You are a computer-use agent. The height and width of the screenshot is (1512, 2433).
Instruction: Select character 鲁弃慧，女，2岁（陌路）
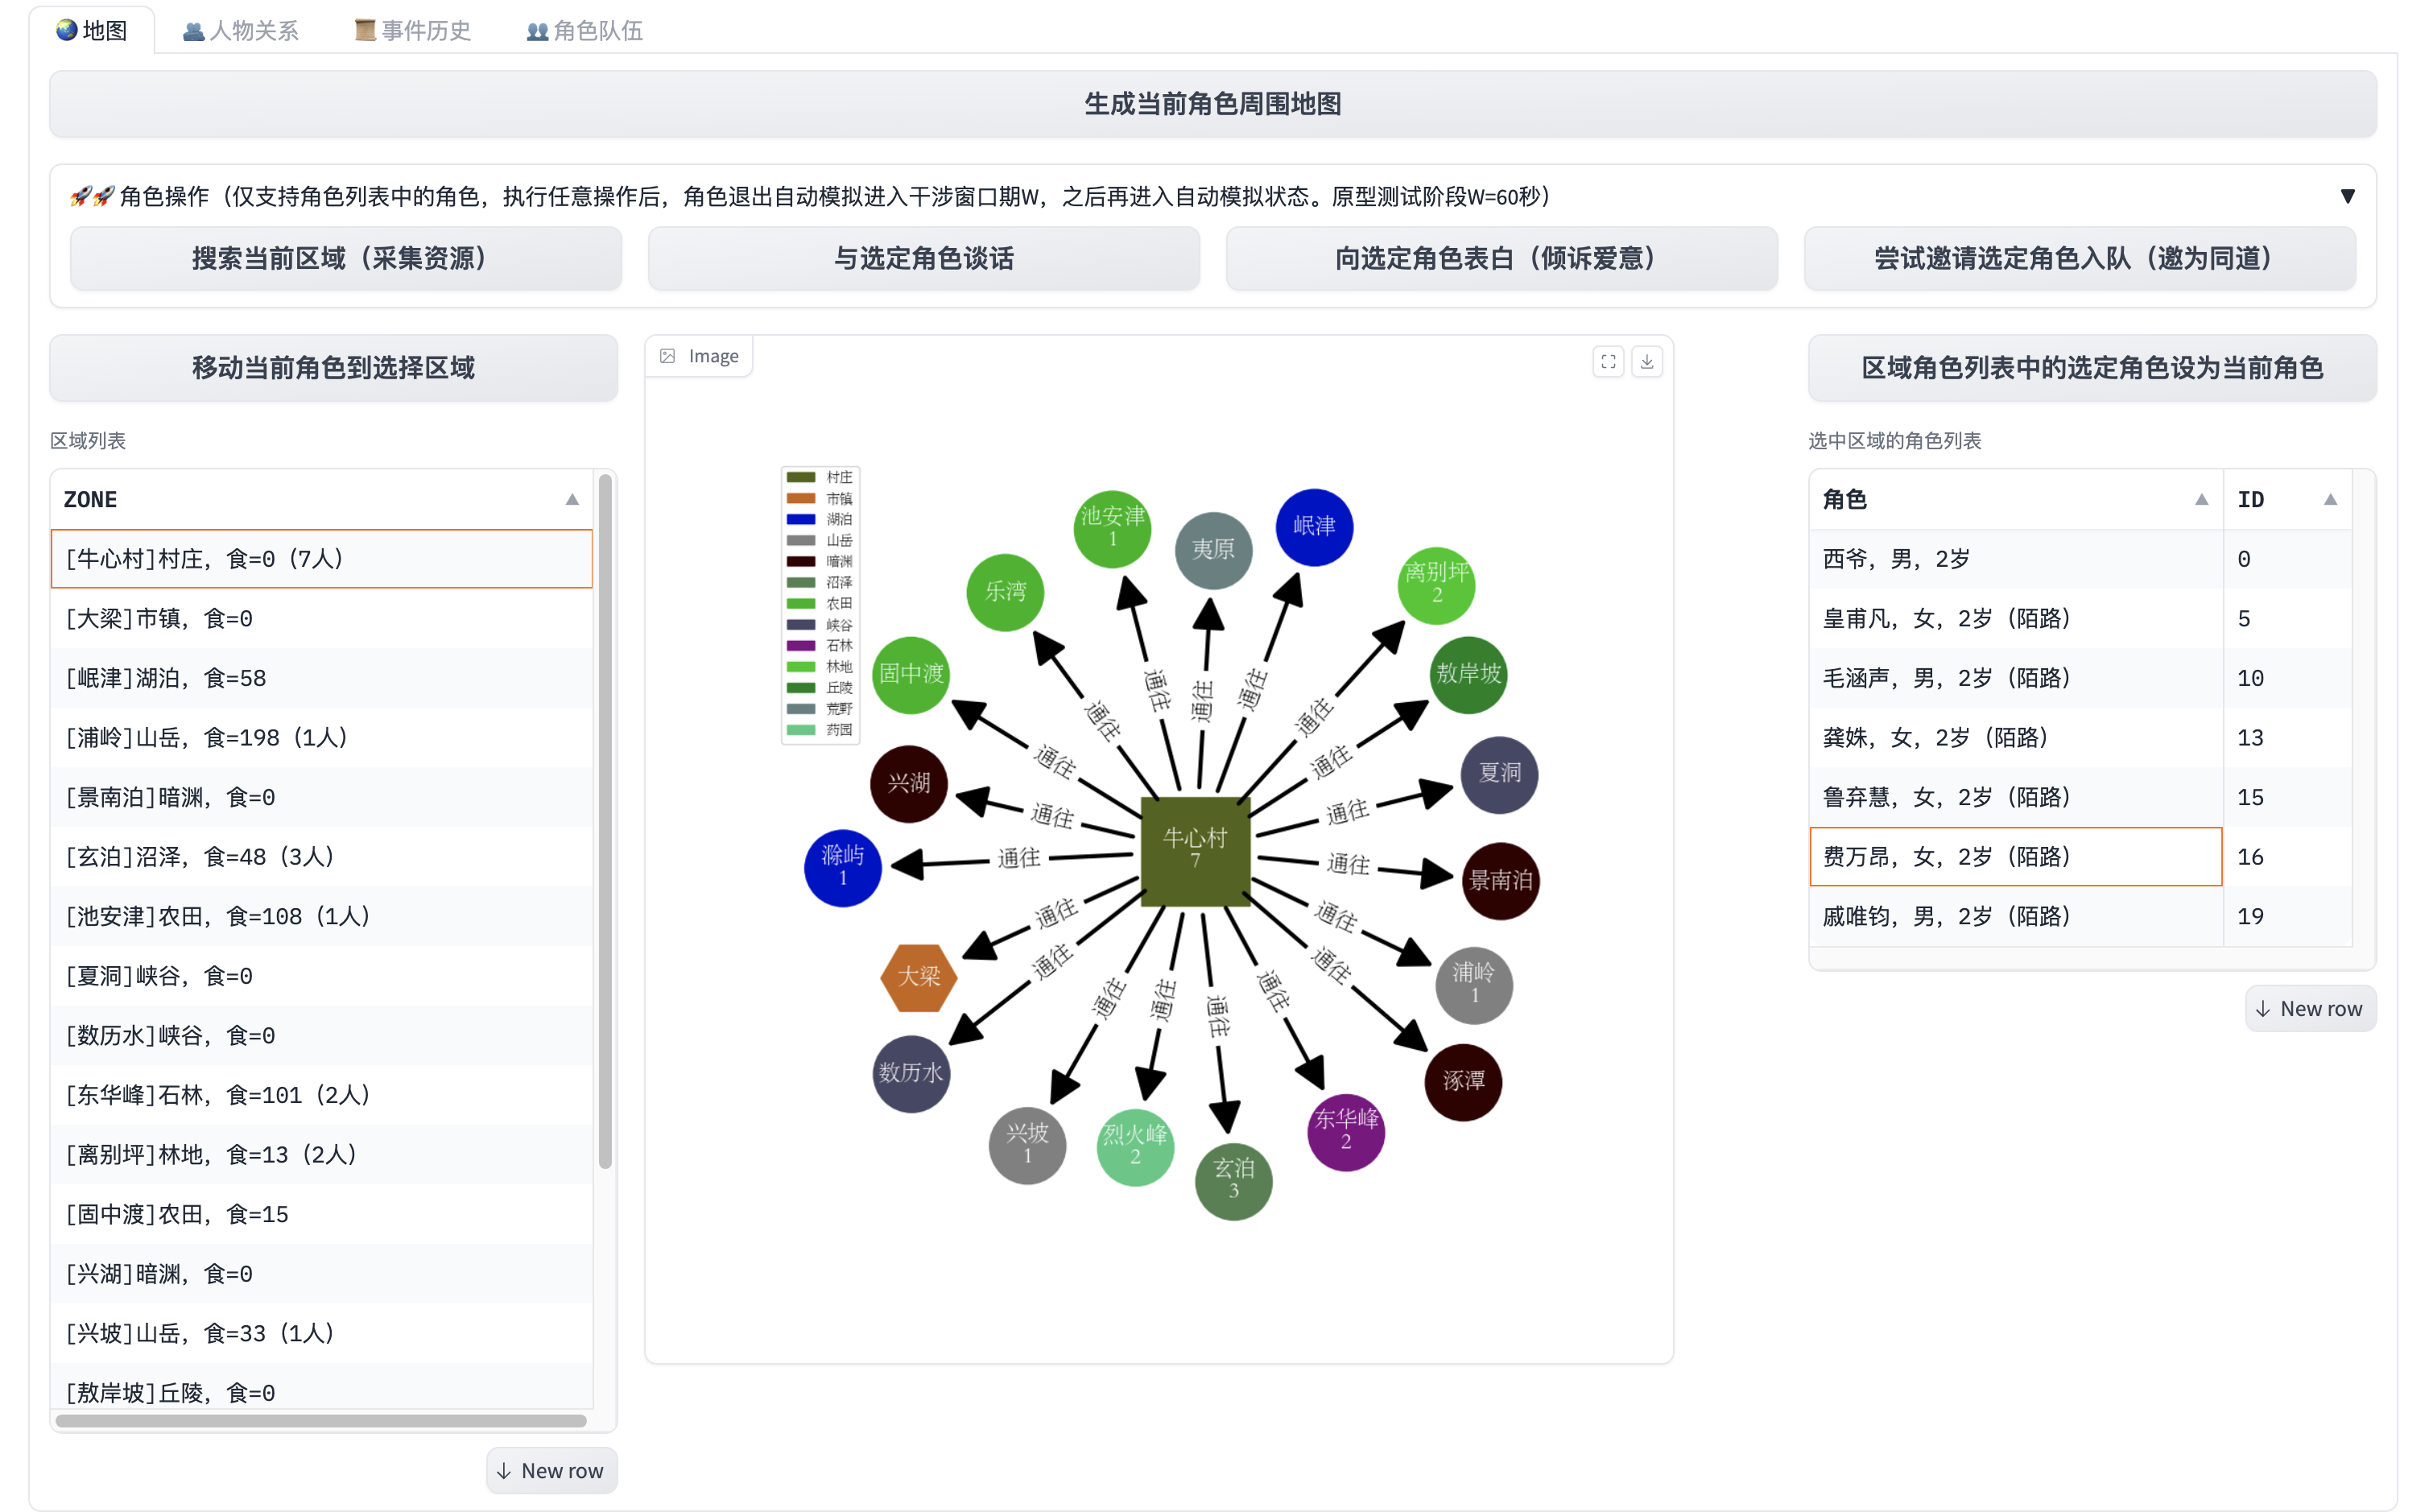(x=2016, y=797)
